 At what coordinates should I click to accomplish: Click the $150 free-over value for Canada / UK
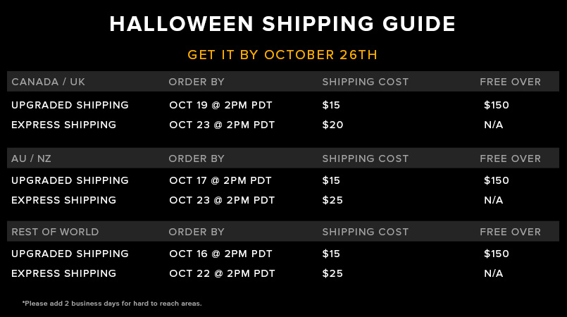coord(497,105)
